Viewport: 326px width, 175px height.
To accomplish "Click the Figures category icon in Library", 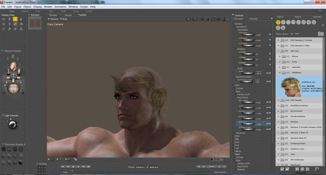I will point(278,22).
